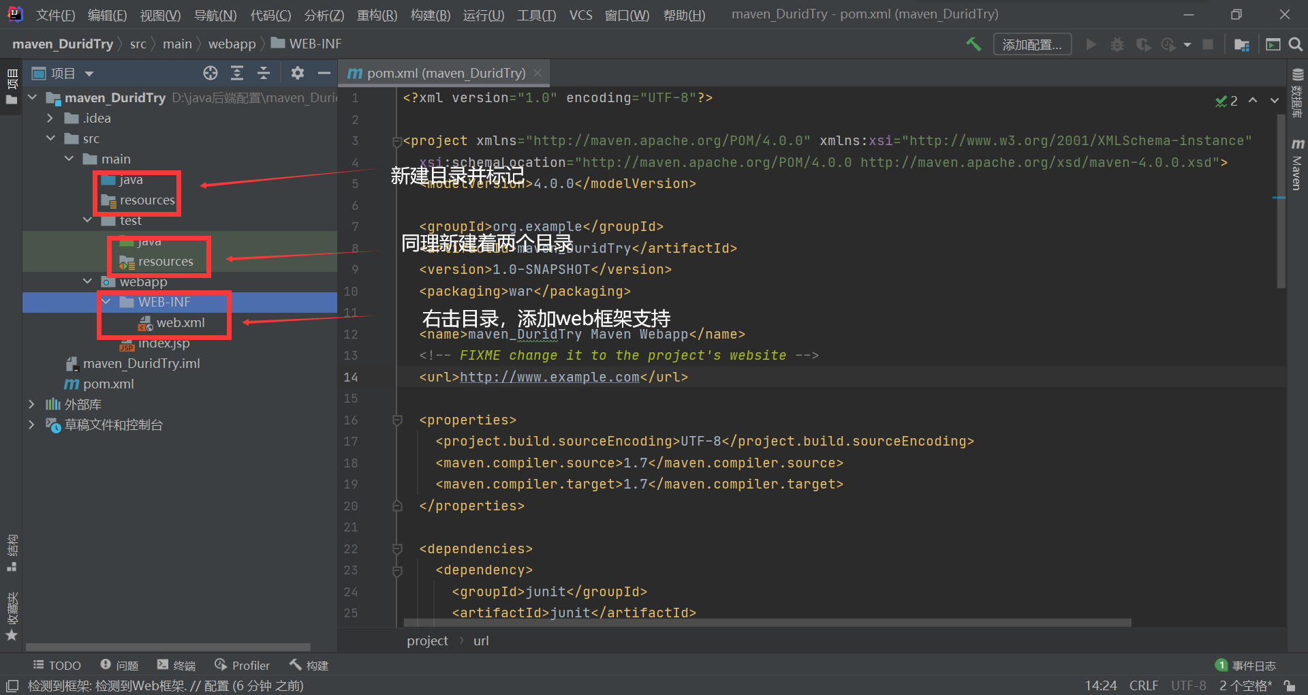The image size is (1308, 695).
Task: Open the Favorites tool window star
Action: pos(12,617)
